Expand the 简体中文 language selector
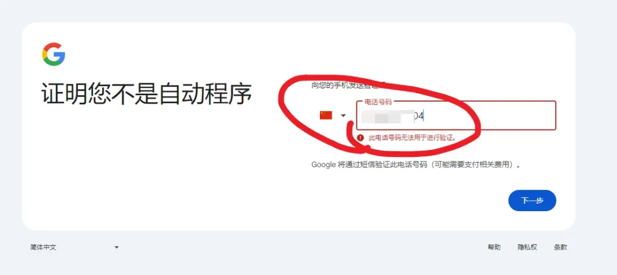The width and height of the screenshot is (617, 275). (x=74, y=247)
